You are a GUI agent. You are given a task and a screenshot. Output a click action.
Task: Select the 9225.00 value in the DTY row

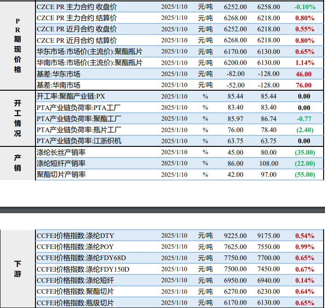[235, 236]
